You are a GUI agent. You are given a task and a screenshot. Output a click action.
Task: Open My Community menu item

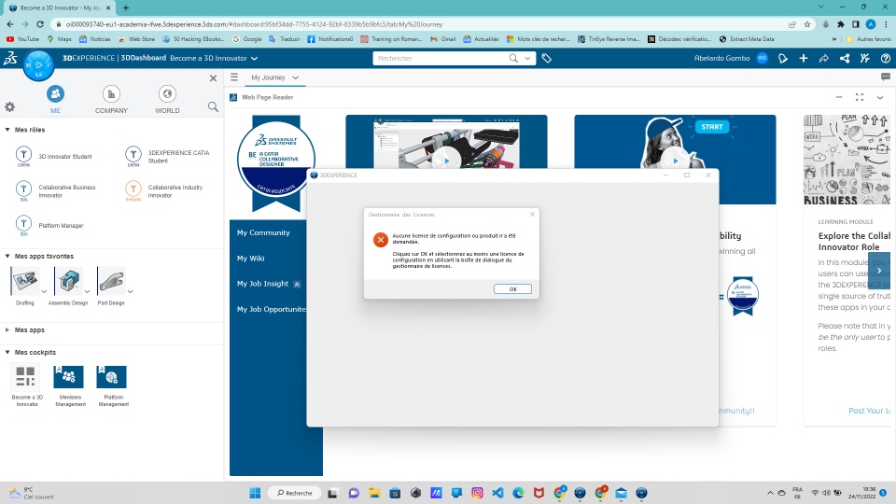[x=263, y=232]
